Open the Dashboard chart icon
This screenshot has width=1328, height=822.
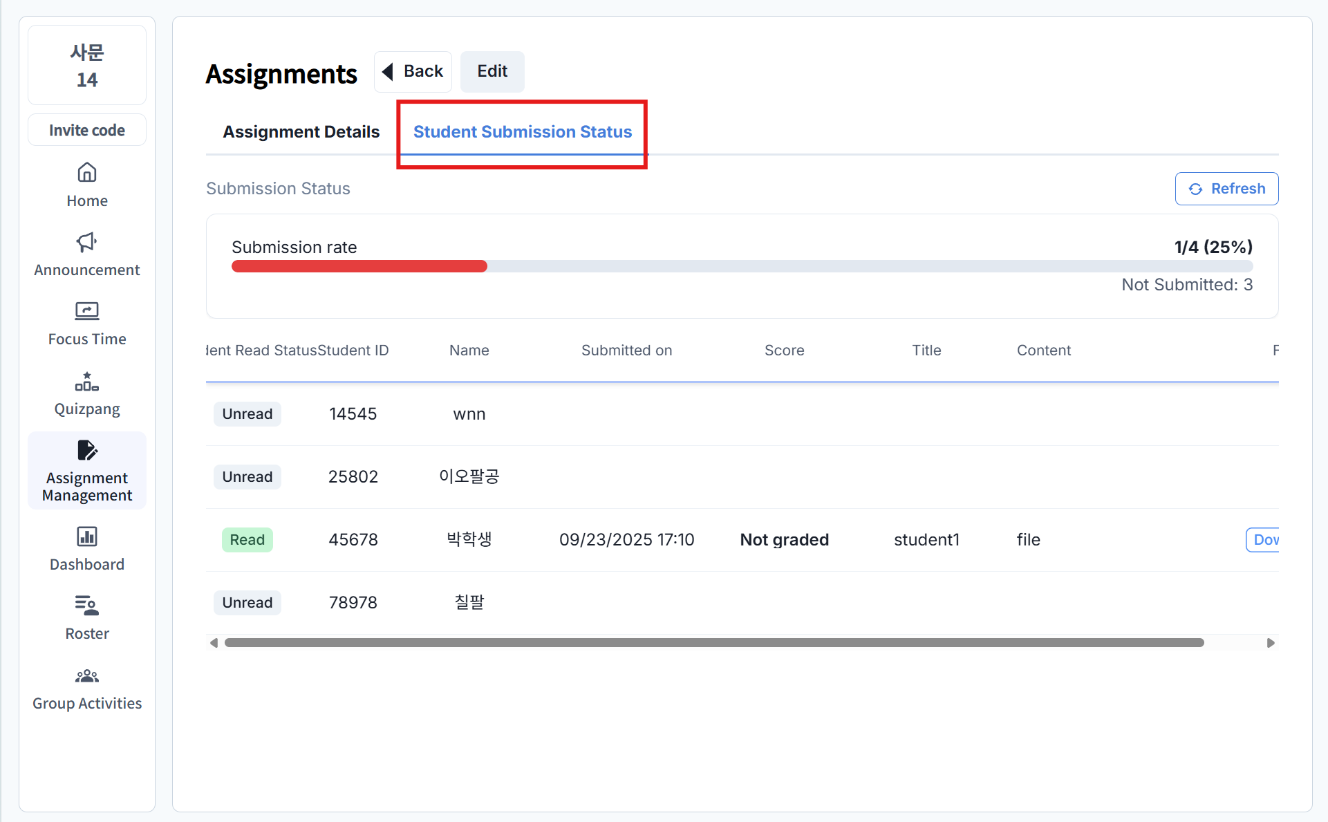tap(87, 536)
